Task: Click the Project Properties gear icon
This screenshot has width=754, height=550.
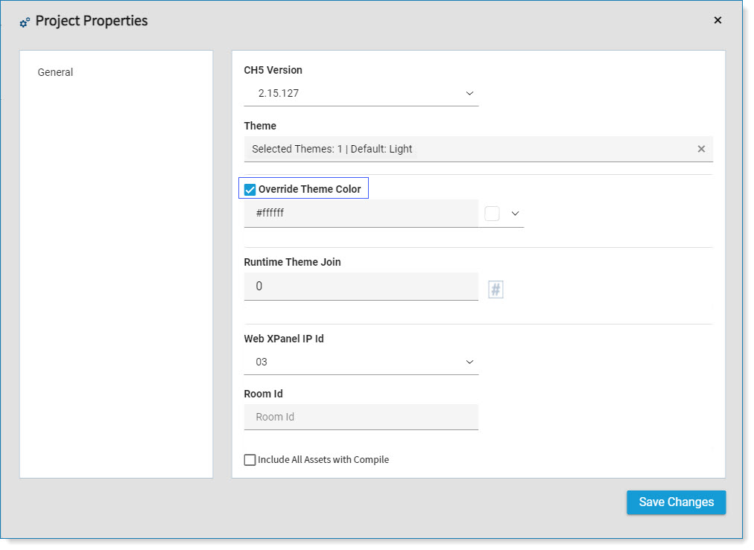Action: [25, 22]
